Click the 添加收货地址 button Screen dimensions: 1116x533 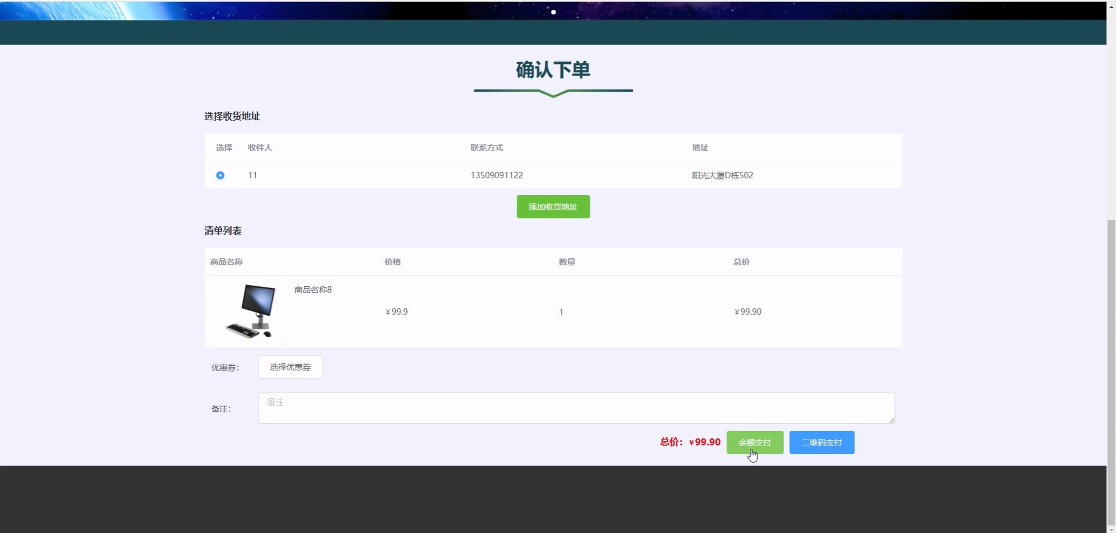[553, 207]
